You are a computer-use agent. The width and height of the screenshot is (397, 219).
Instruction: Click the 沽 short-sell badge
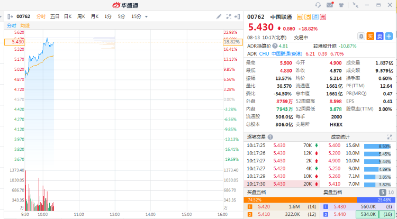308,17
